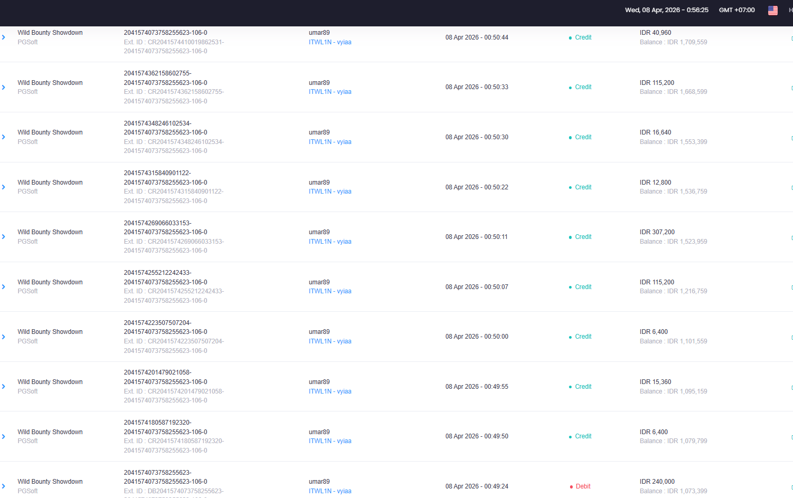The height and width of the screenshot is (498, 793).
Task: Click balance IDR 1,079,799
Action: 674,441
